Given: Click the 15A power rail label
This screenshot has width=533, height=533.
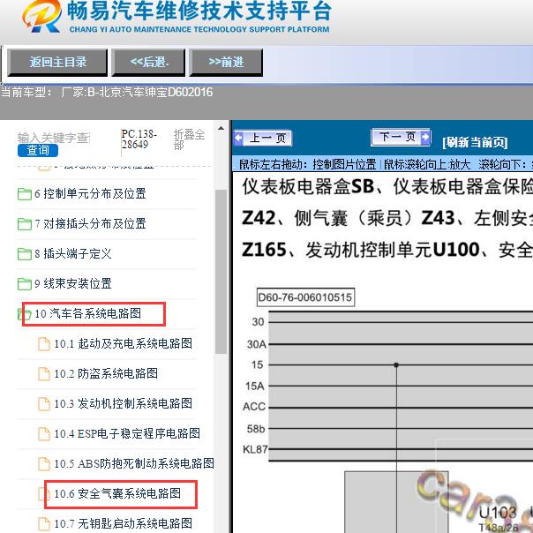Looking at the screenshot, I should tap(255, 386).
